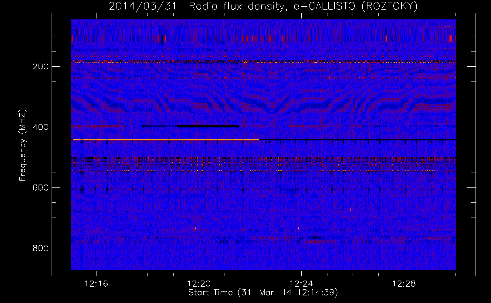This screenshot has width=491, height=303.
Task: Click the 12:28 time tick label
Action: click(404, 284)
